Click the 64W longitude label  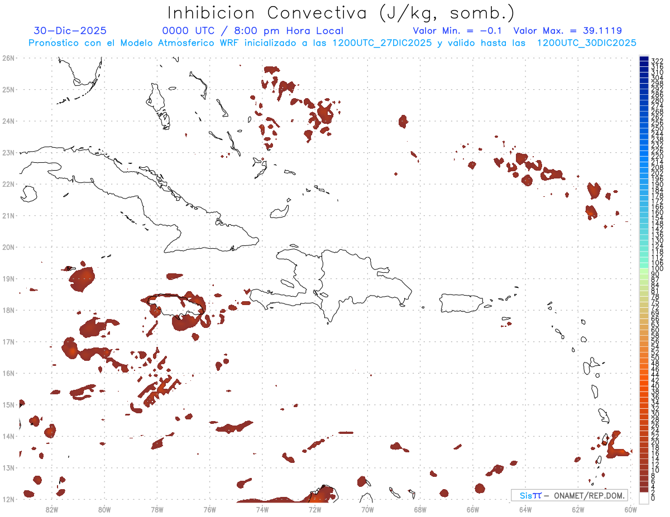(525, 509)
